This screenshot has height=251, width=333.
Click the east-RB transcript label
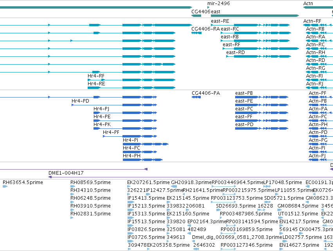point(230,37)
